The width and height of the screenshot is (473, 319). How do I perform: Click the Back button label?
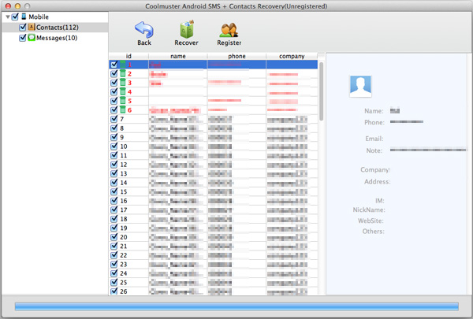(x=144, y=43)
